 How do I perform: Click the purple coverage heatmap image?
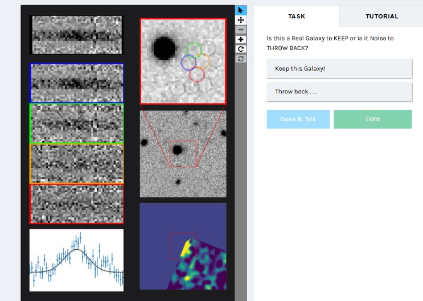click(183, 246)
